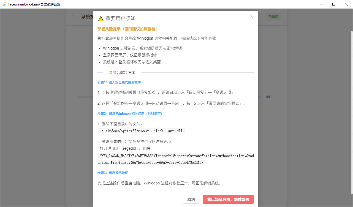Click the 0% progress value
This screenshot has height=207, width=353.
tap(268, 97)
